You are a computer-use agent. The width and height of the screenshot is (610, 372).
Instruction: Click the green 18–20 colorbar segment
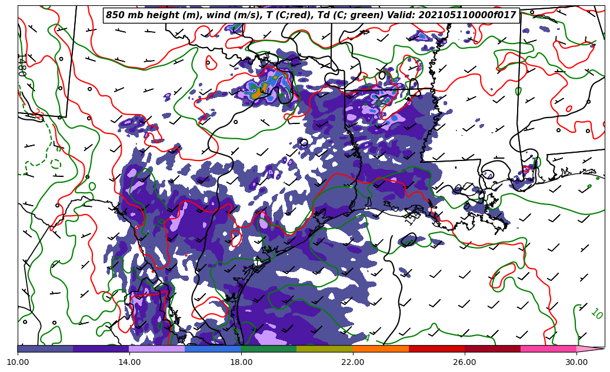[269, 348]
